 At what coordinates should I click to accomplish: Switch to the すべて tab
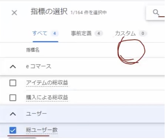tap(40, 33)
